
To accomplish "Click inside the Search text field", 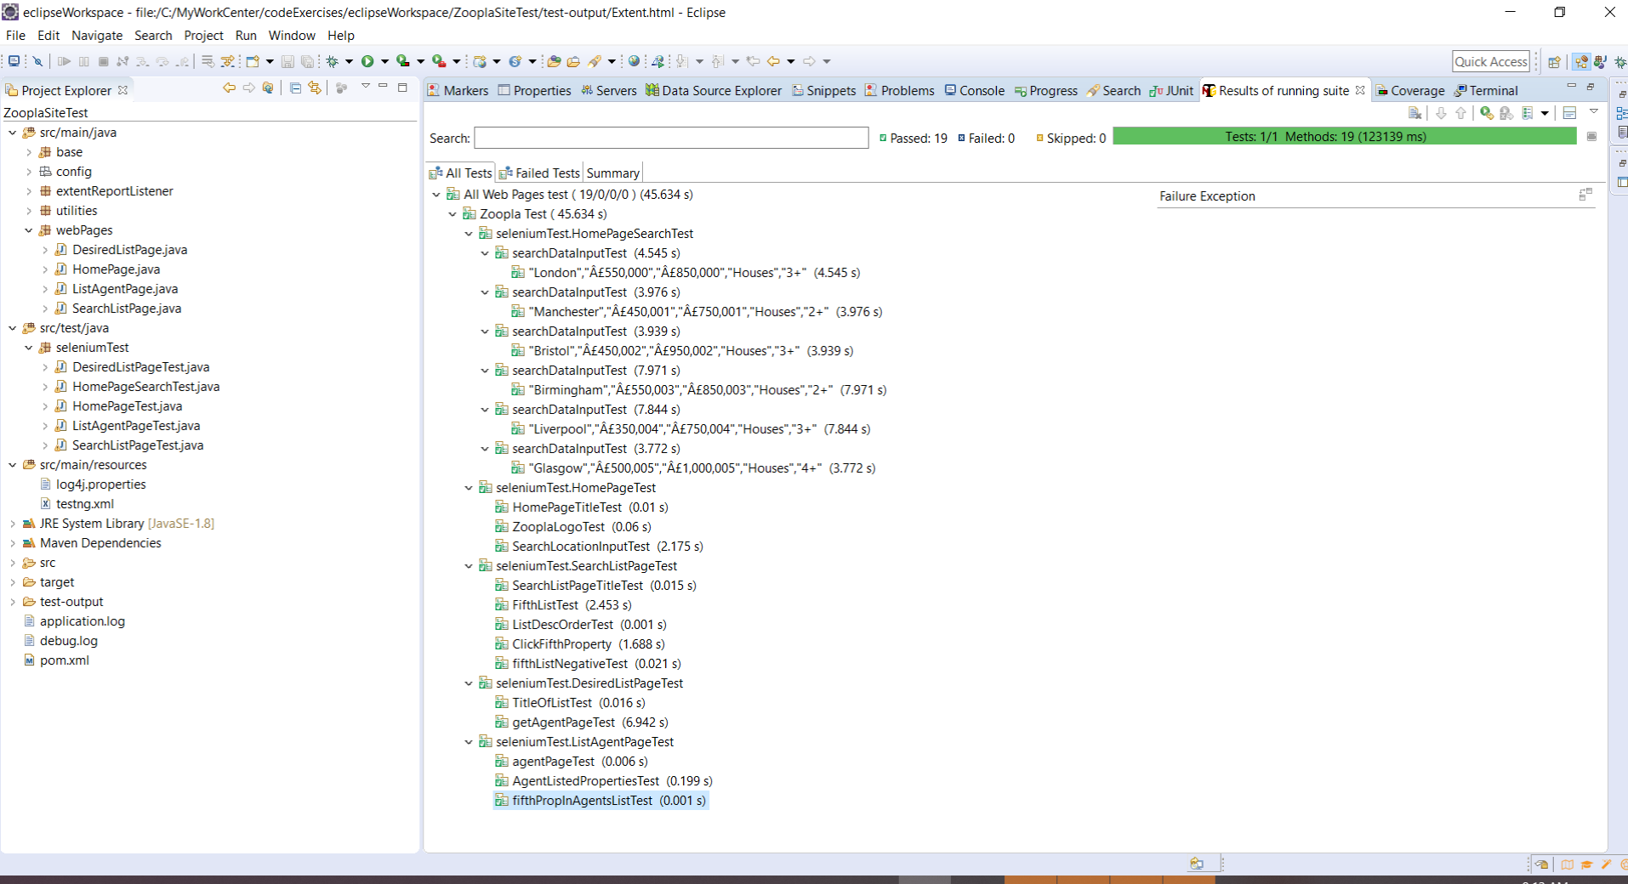I will coord(670,138).
